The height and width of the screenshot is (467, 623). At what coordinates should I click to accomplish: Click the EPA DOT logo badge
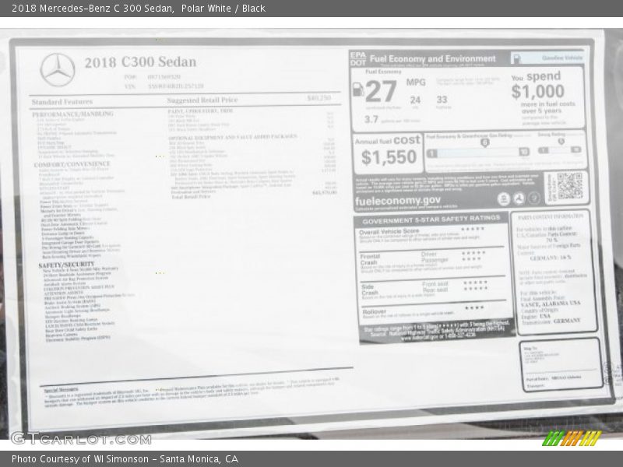point(358,59)
